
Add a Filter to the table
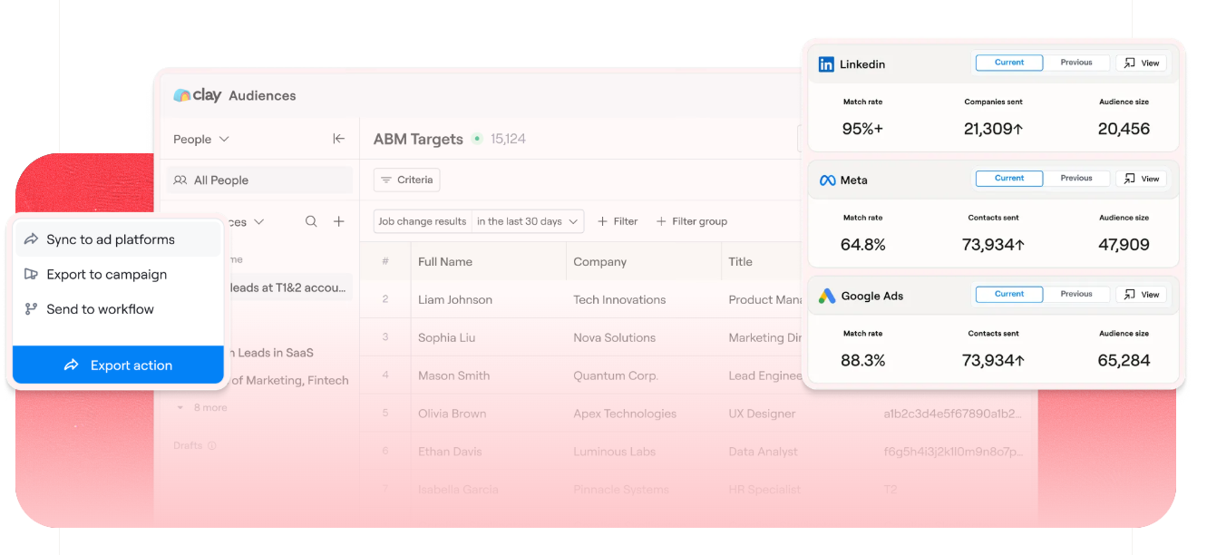tap(618, 221)
